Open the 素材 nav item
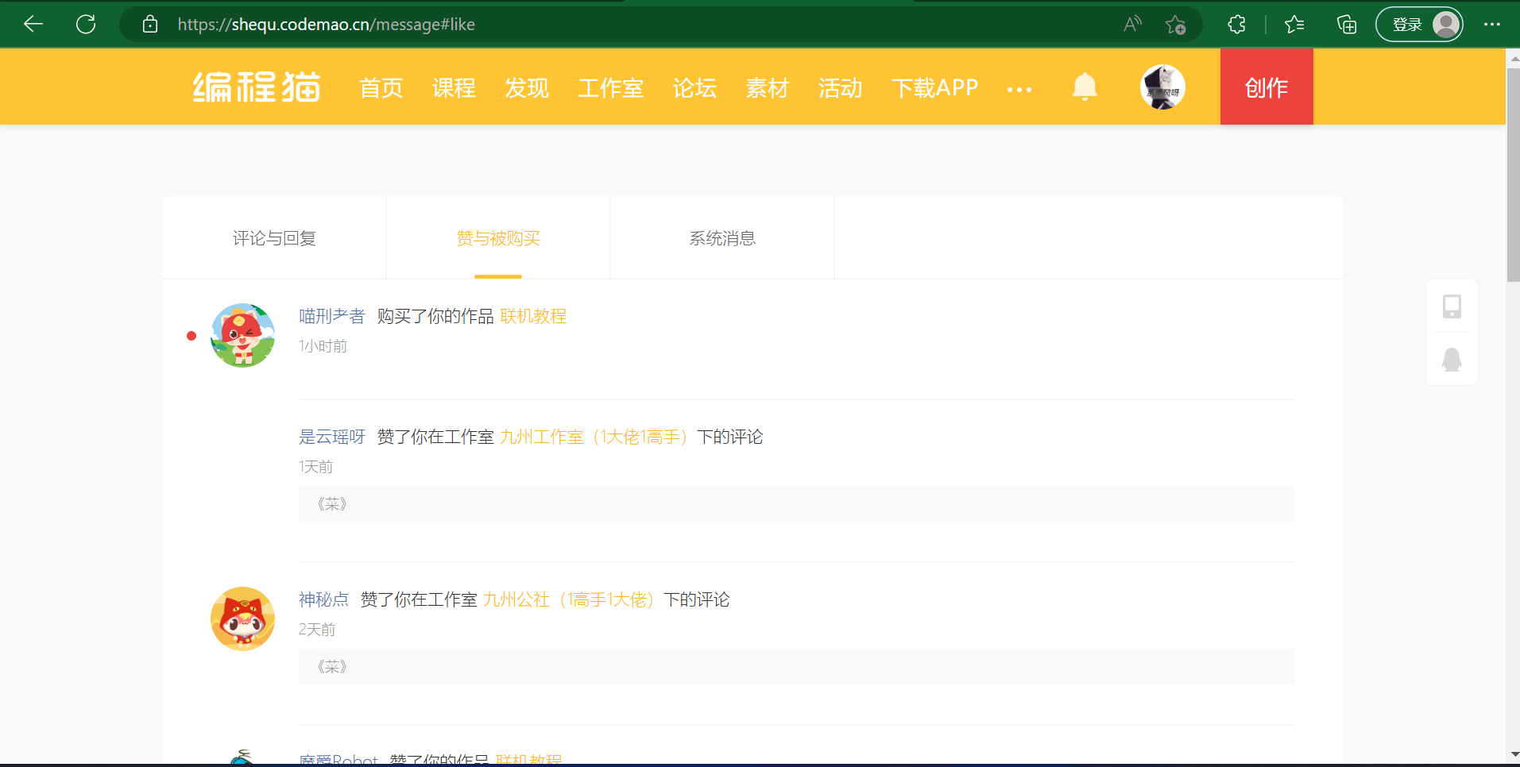1520x767 pixels. (x=768, y=87)
